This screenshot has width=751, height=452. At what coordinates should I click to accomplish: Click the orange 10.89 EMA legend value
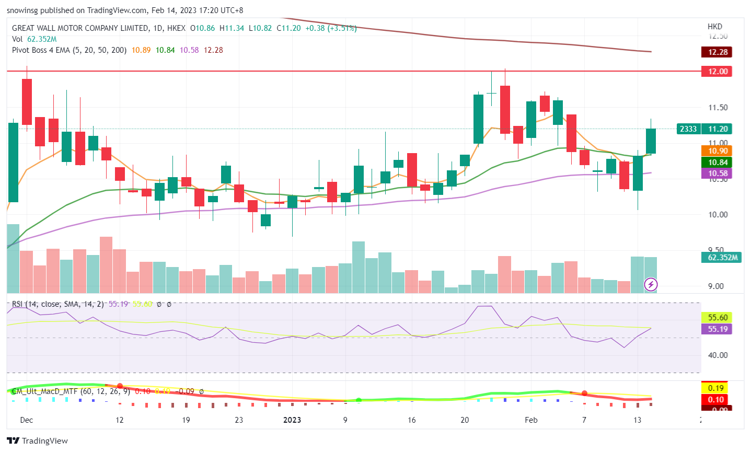(x=141, y=50)
